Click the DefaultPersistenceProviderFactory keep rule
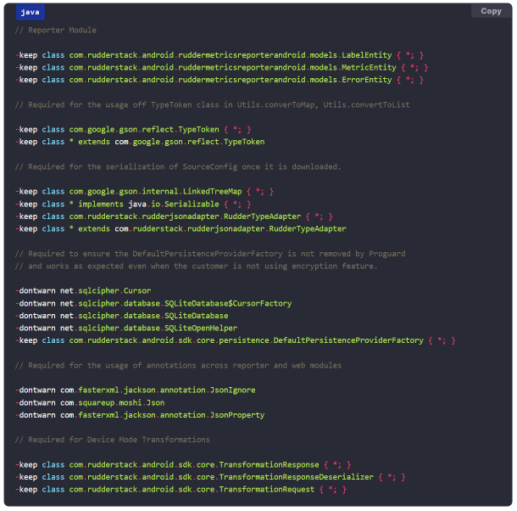 click(x=235, y=340)
